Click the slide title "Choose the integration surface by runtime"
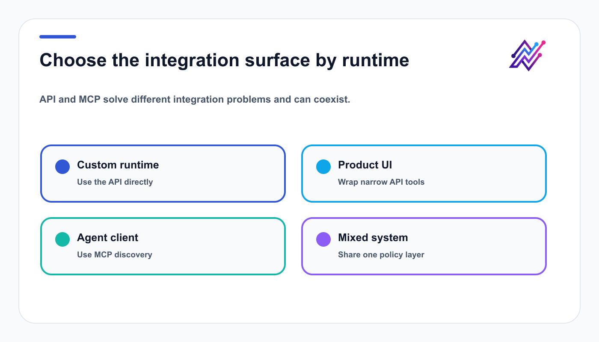 224,60
